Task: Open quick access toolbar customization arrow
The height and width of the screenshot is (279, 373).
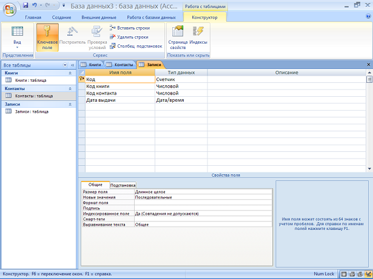Action: click(x=64, y=5)
